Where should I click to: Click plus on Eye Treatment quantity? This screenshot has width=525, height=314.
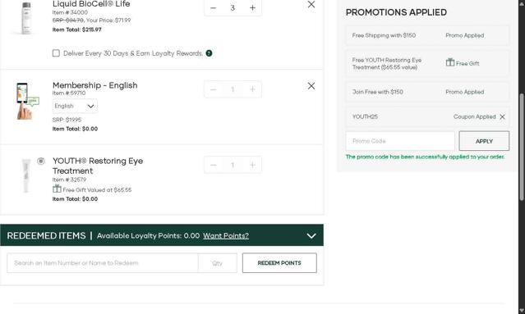(252, 165)
